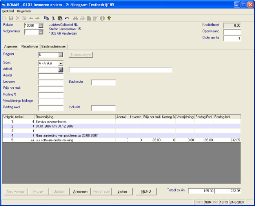
Task: Select row '01.01.2007 t/m 31.12.2007'
Action: (122, 126)
